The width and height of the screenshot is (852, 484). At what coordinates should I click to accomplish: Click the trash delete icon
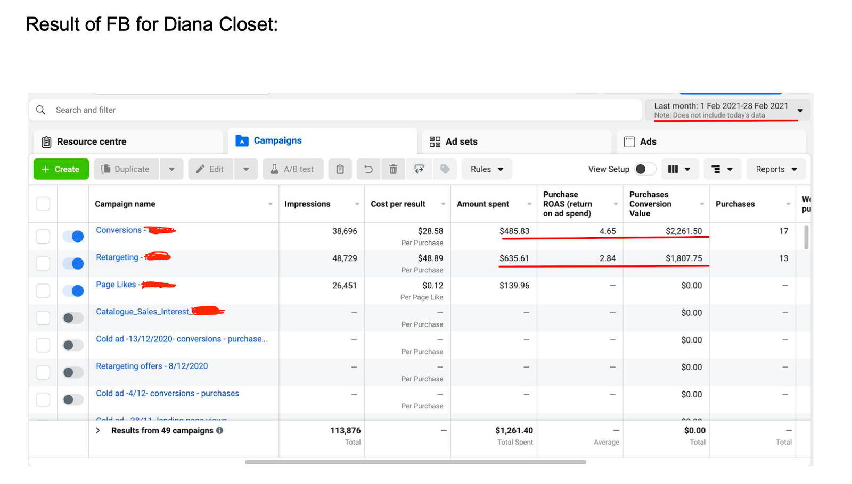(393, 169)
